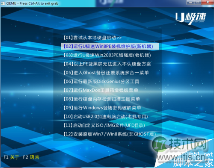Click F2 语言 language option
The image size is (214, 168).
point(31,157)
